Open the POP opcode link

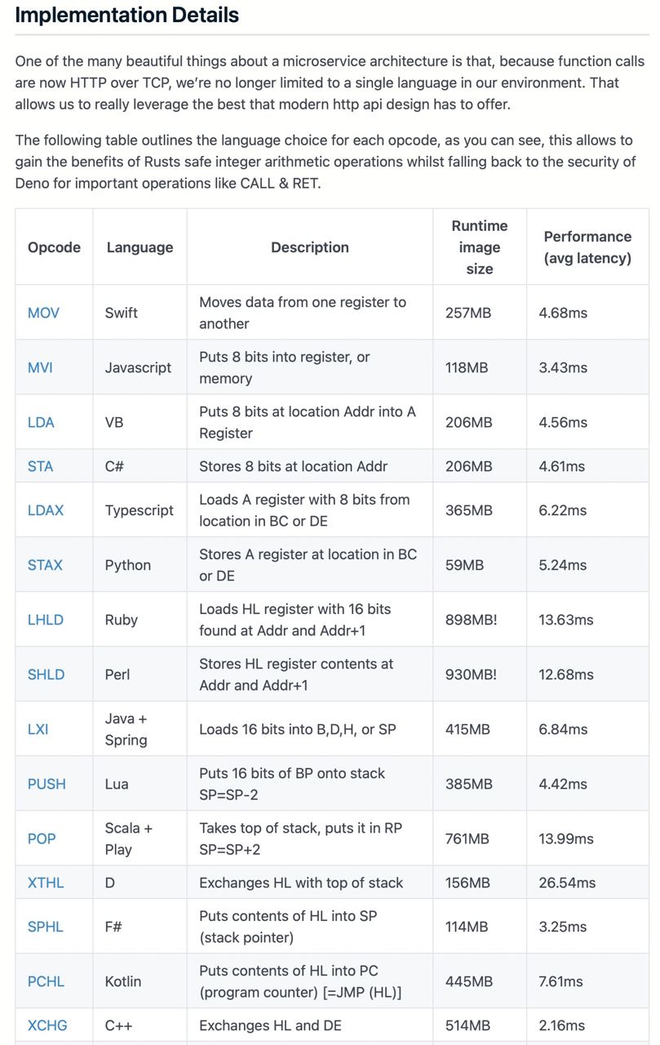42,838
